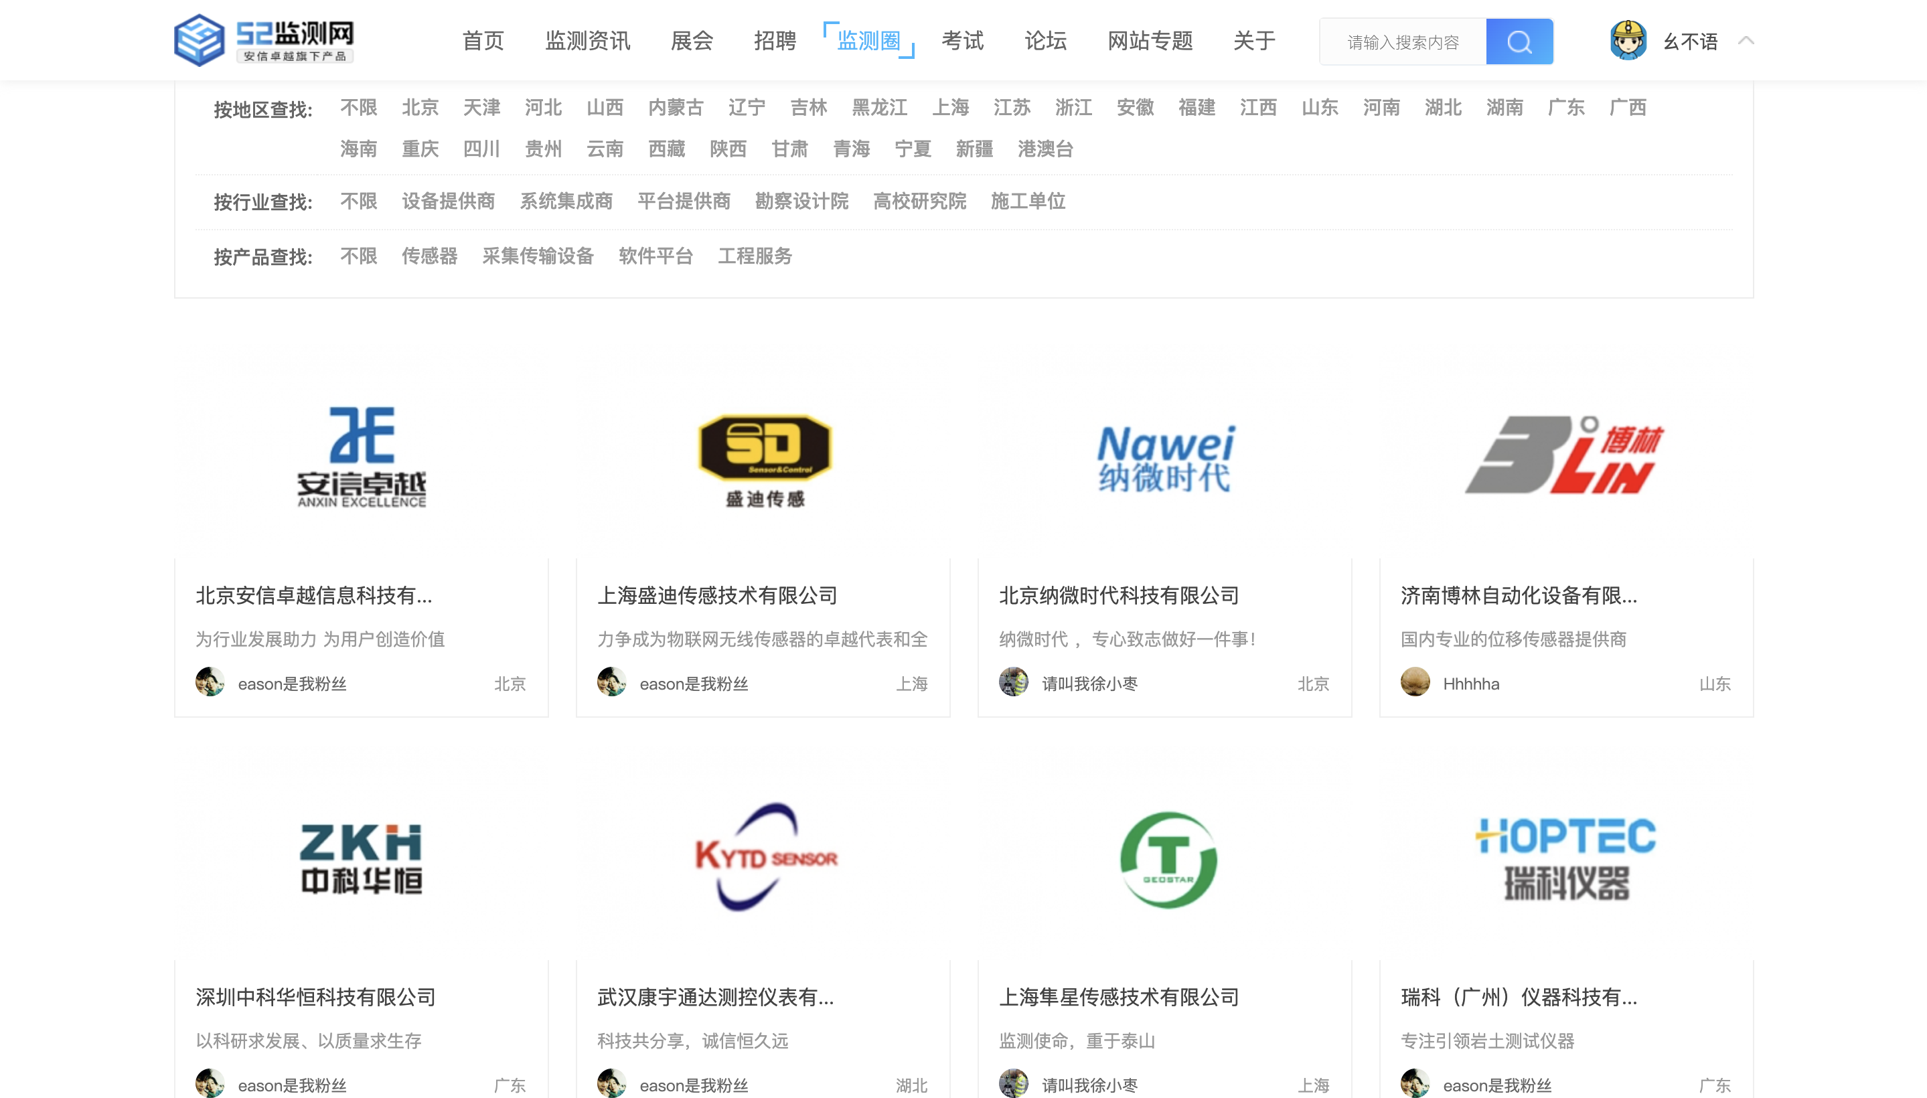The image size is (1927, 1098).
Task: Open 北京安信卓越信息科技有... company title
Action: point(314,596)
